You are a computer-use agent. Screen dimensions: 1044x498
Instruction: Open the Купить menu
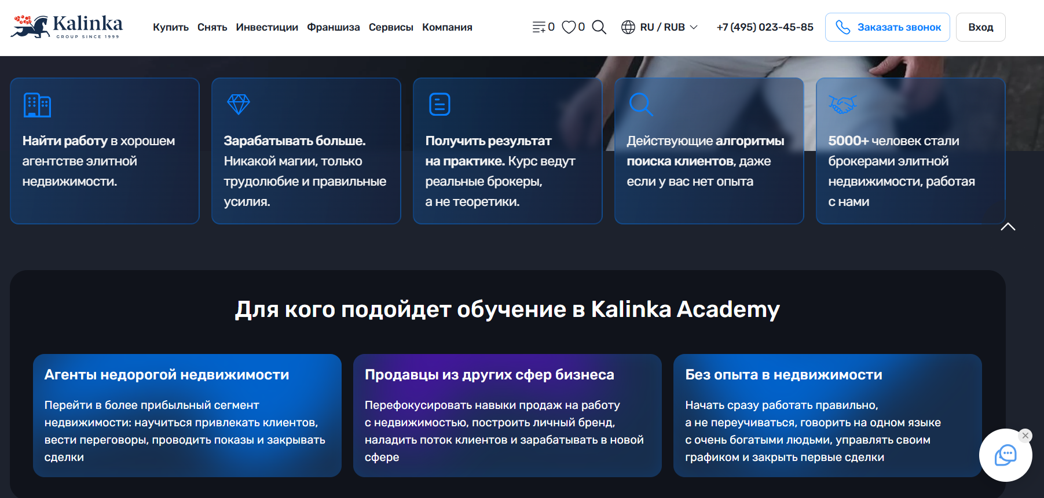coord(171,27)
